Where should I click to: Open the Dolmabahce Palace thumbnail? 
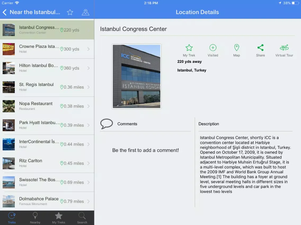pos(9,201)
